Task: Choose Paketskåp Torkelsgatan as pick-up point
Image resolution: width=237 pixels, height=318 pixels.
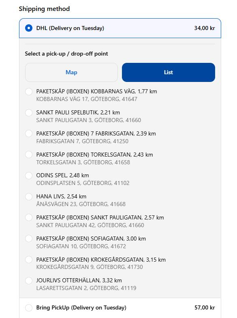Action: click(x=29, y=155)
